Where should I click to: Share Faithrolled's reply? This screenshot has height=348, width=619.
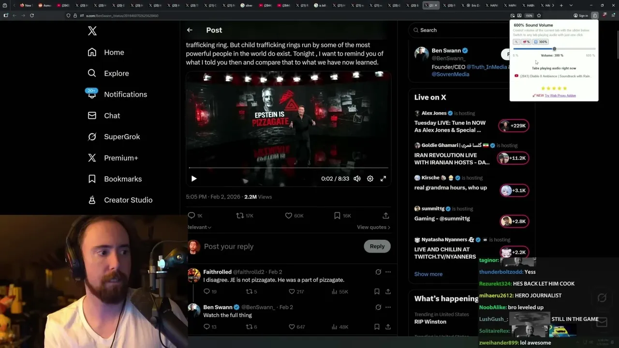388,291
